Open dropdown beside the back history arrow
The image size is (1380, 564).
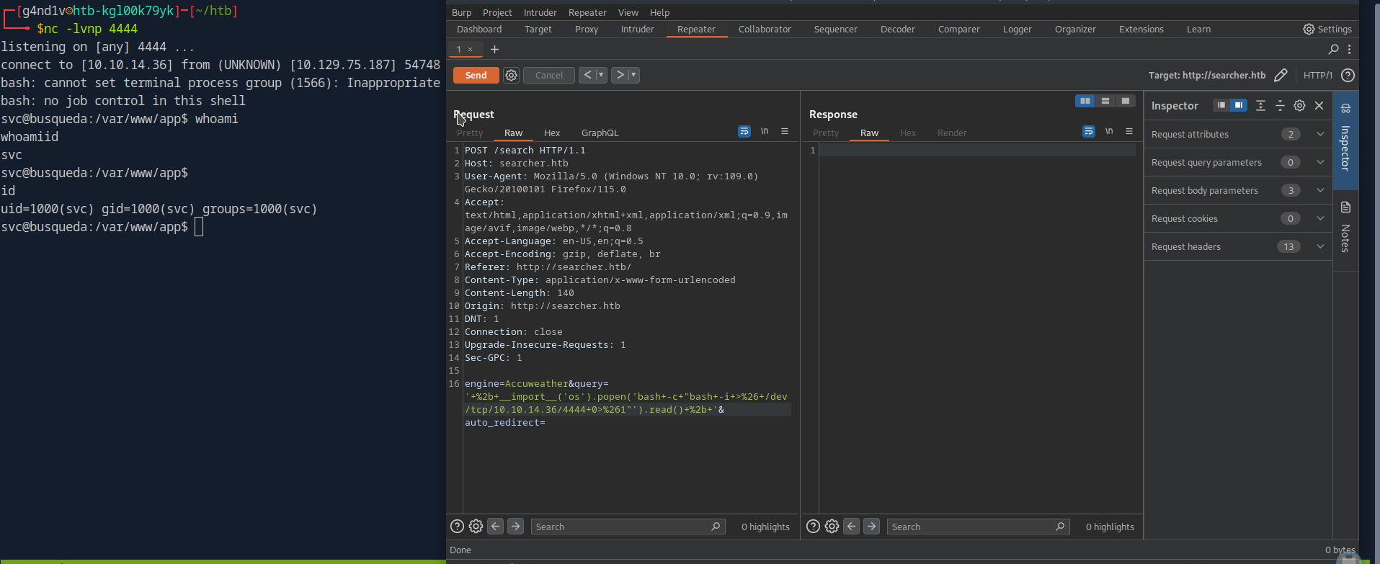tap(601, 75)
